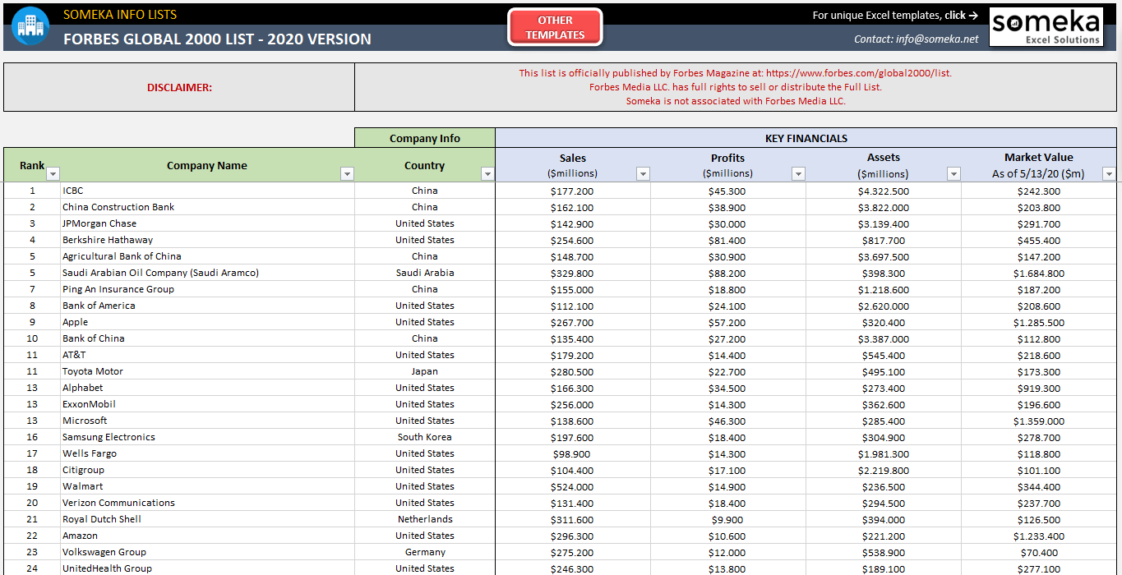Click the blue building icon in the header
Screen dimensions: 1122x575
click(30, 26)
